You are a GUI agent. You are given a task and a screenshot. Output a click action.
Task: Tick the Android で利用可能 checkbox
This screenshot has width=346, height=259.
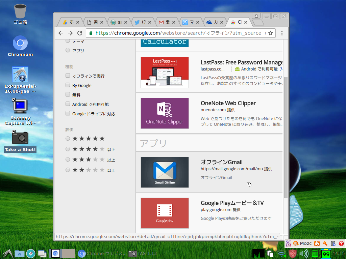tap(68, 104)
